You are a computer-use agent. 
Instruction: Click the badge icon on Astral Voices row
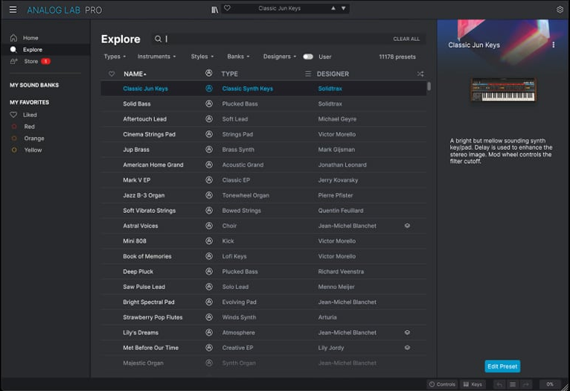407,226
